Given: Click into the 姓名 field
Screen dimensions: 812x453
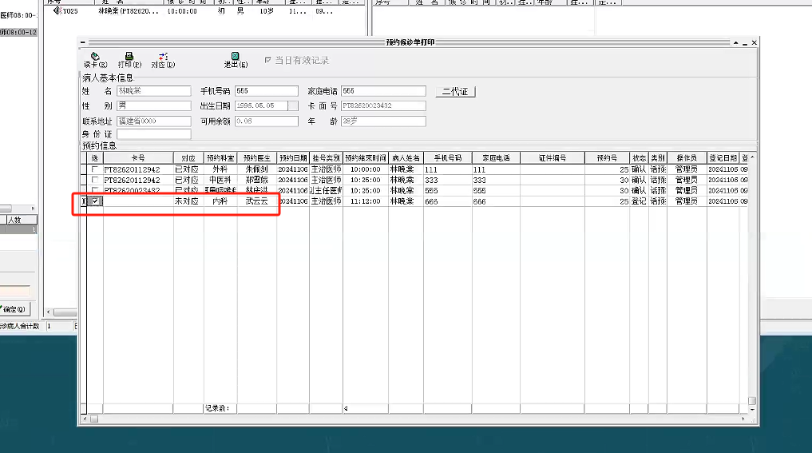Looking at the screenshot, I should coord(154,91).
